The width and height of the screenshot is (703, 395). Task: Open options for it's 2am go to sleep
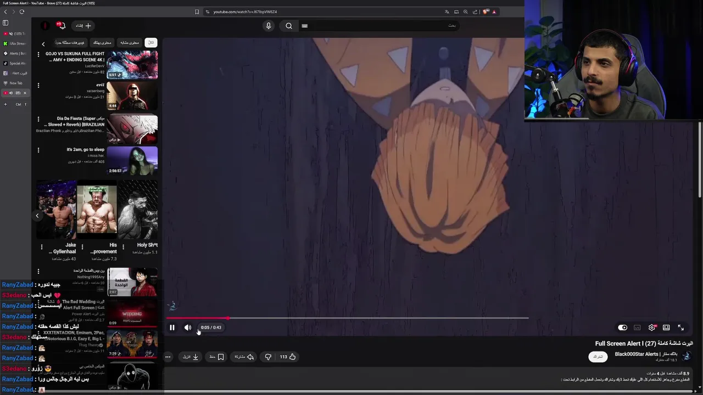click(38, 150)
